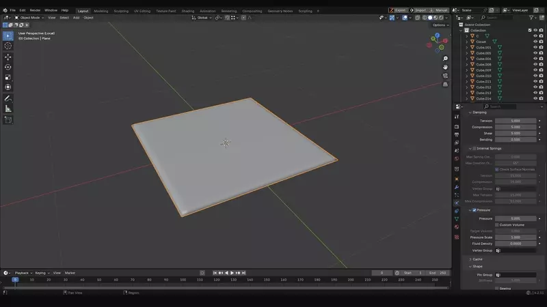
Task: Select the Move tool
Action: click(8, 57)
